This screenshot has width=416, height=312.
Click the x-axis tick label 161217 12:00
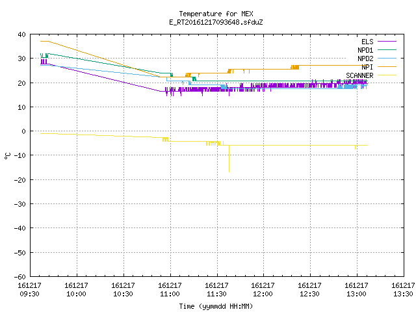tap(263, 290)
